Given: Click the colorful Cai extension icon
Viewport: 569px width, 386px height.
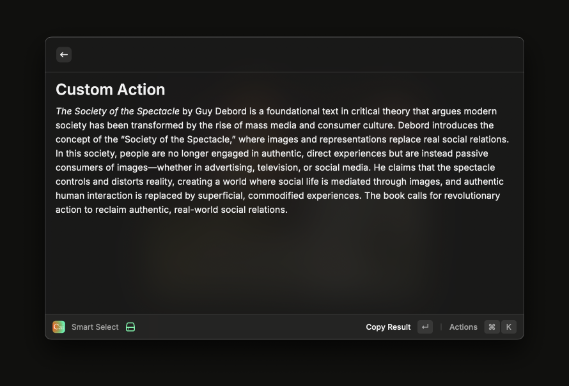Looking at the screenshot, I should tap(59, 327).
